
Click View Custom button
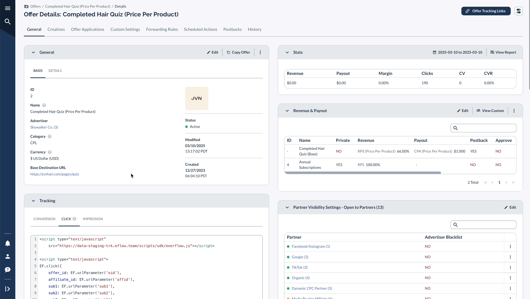click(490, 111)
